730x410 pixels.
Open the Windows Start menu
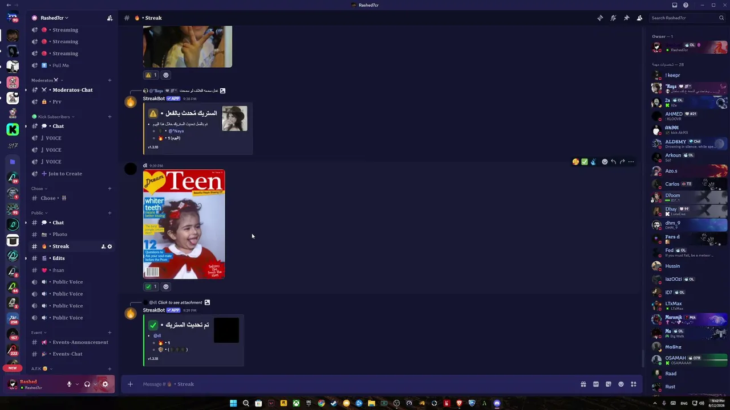click(233, 404)
